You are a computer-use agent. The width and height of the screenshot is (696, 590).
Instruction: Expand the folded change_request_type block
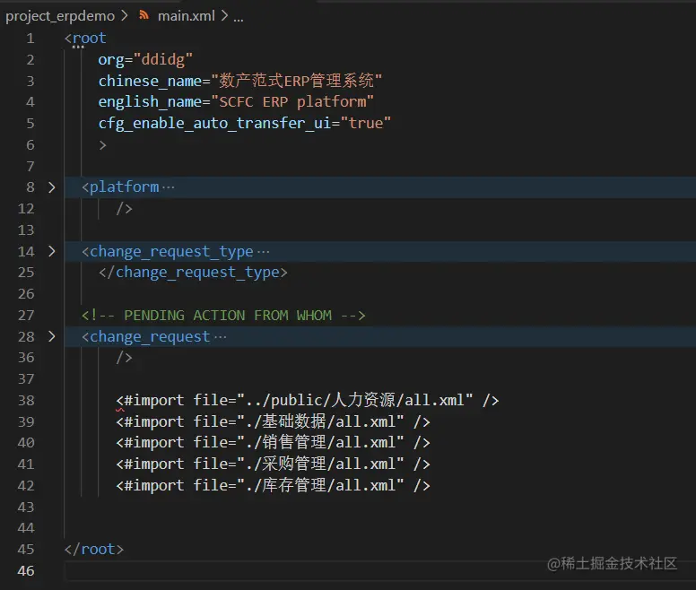(51, 252)
